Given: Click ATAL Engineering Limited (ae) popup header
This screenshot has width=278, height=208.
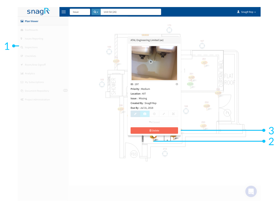Looking at the screenshot, I should click(x=154, y=40).
